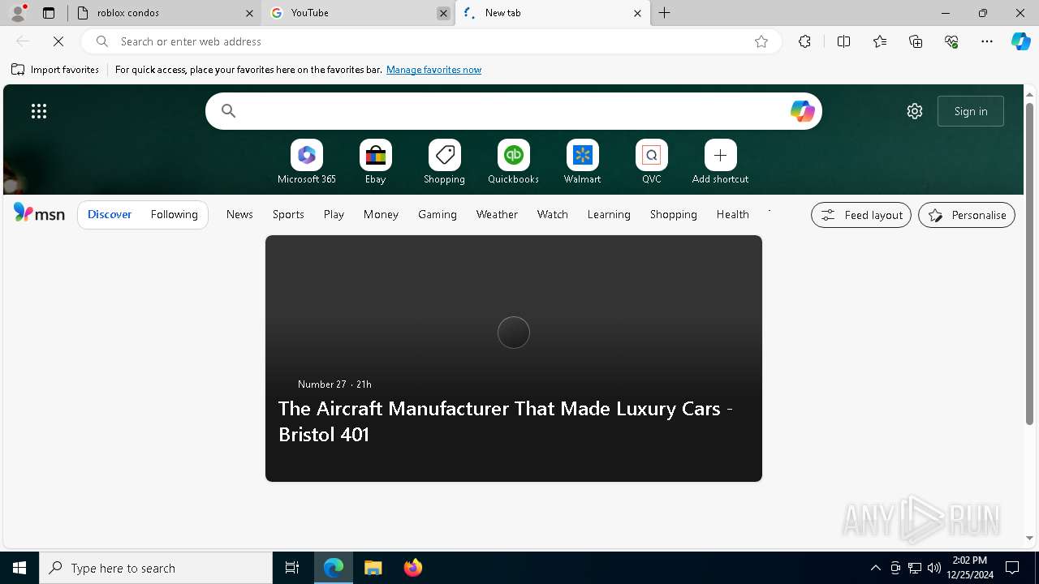Open Browser essentials icon
This screenshot has width=1039, height=584.
tap(951, 41)
